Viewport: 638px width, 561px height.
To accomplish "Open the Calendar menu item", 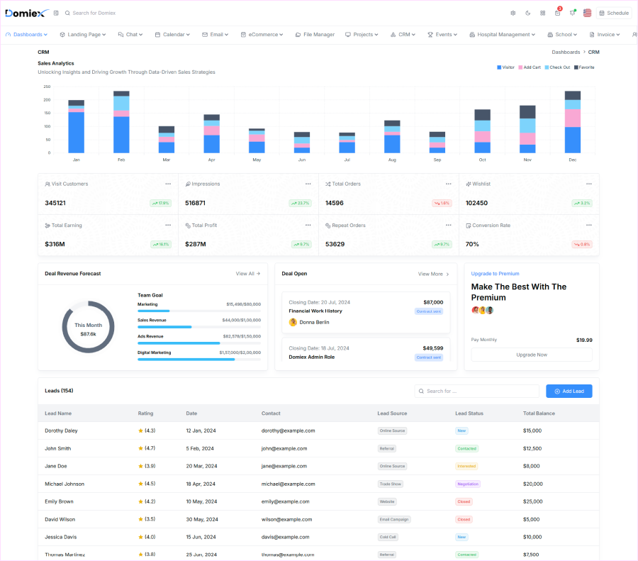I will (x=172, y=34).
